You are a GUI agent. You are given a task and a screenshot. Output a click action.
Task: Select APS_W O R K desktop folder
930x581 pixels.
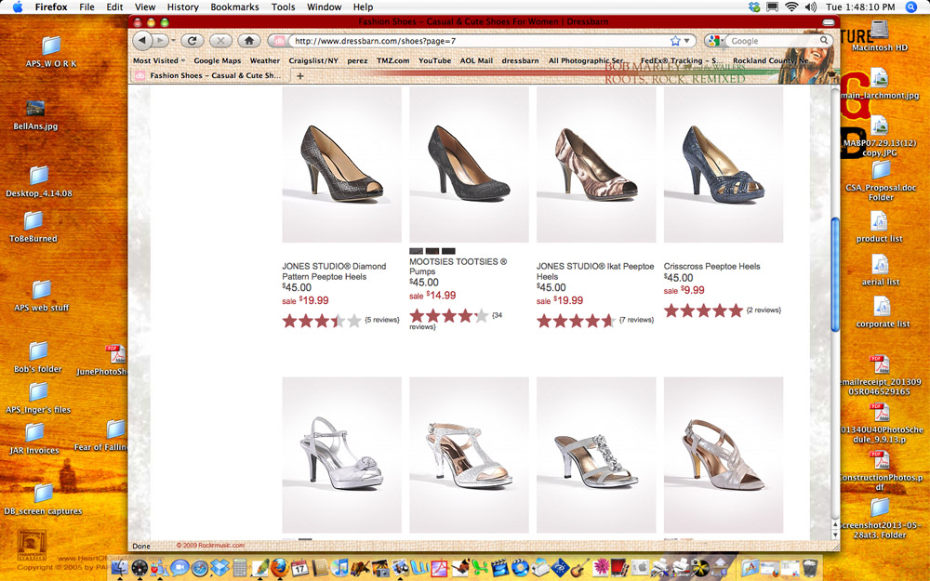click(51, 52)
